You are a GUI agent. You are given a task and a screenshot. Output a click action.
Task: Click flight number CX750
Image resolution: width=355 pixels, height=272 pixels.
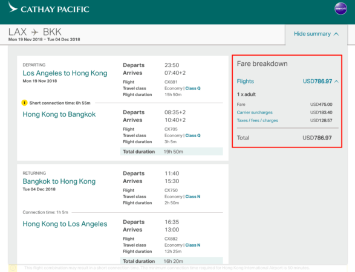click(x=171, y=190)
